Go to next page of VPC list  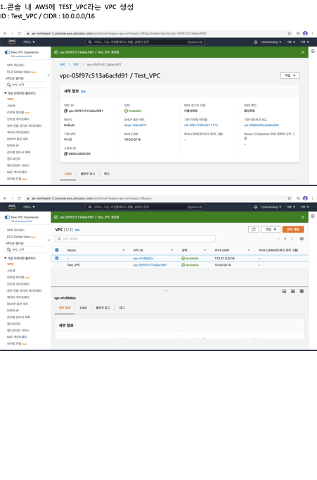click(292, 238)
